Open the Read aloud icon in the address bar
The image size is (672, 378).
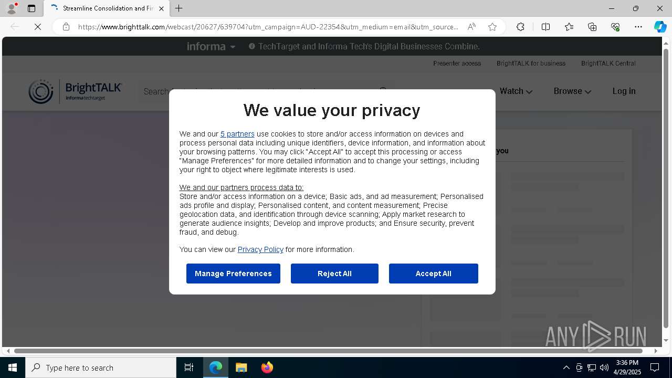pyautogui.click(x=471, y=27)
